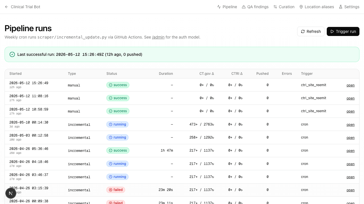Open the 2026-05-03 00:12:58 run

pos(350,138)
